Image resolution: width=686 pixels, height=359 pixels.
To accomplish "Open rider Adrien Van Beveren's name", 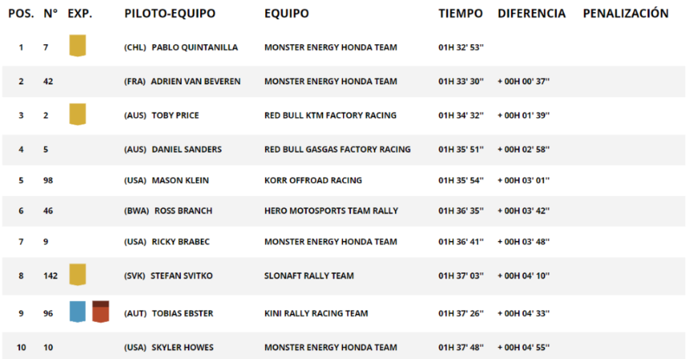I will click(x=195, y=81).
